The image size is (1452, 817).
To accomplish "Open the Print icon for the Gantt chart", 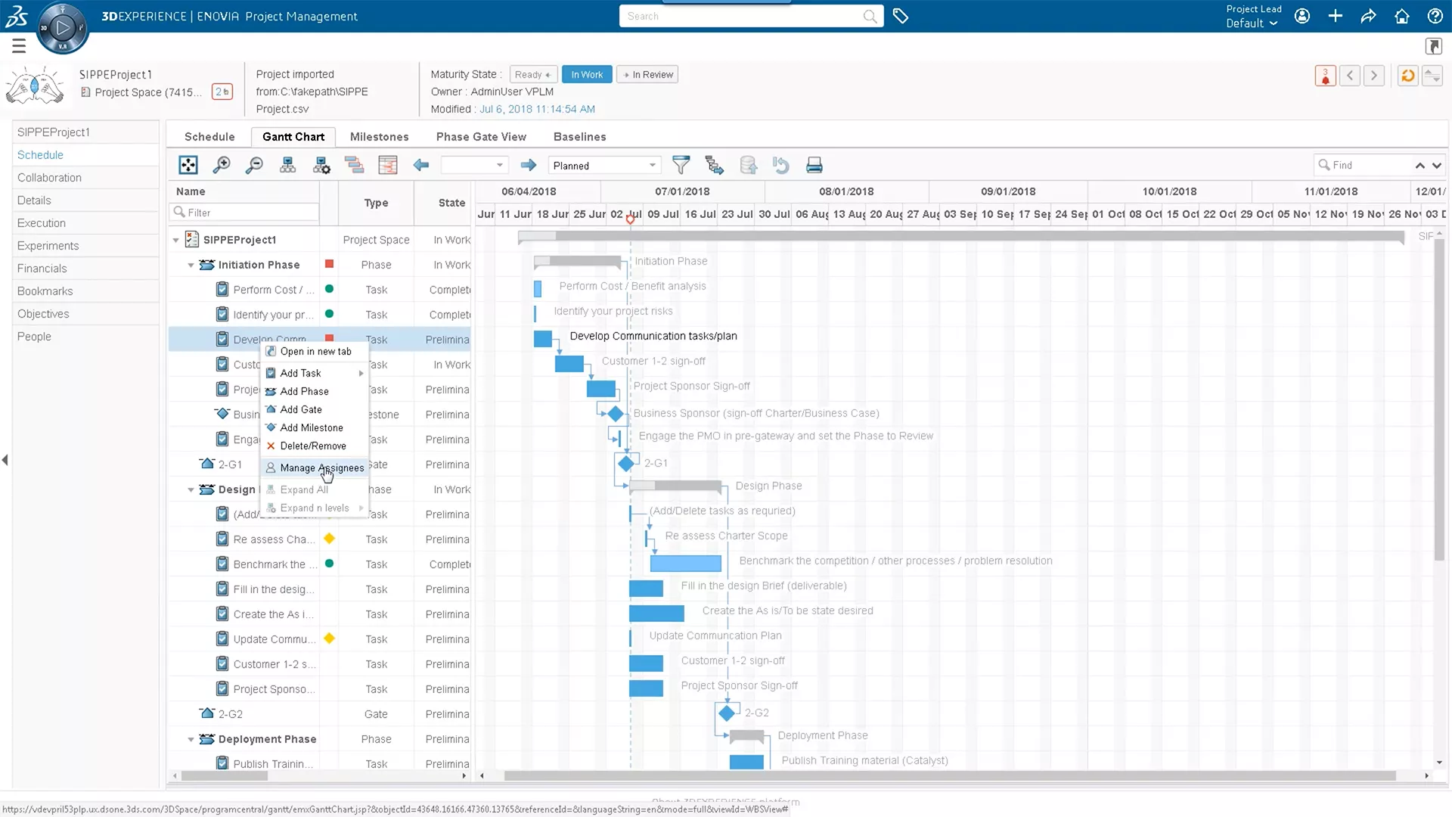I will pos(814,165).
